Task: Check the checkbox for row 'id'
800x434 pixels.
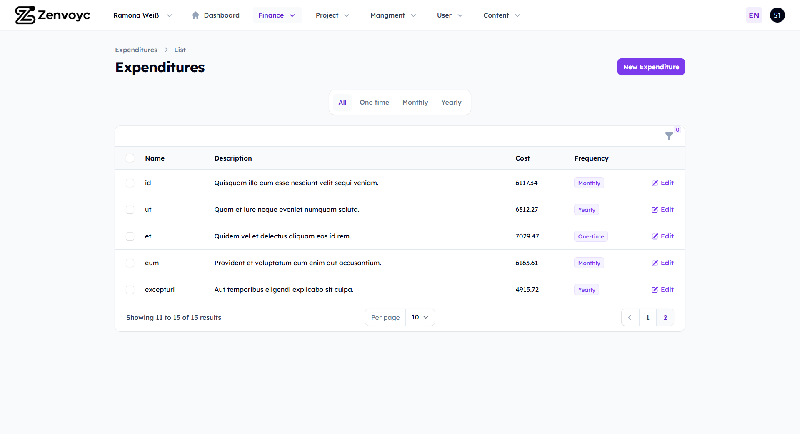Action: tap(130, 183)
